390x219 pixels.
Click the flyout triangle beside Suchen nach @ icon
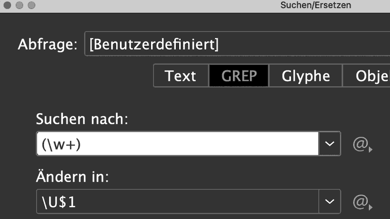(x=371, y=149)
